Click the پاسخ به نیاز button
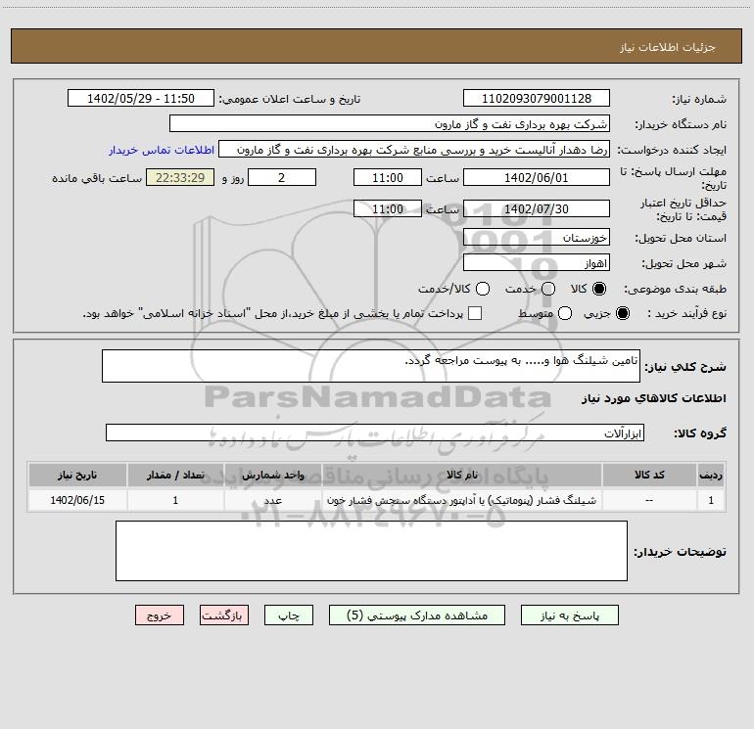This screenshot has width=754, height=729. pos(569,615)
